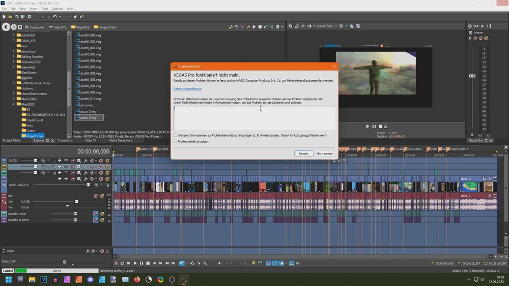Play the video preview
Screen dimensions: 509x286
click(367, 126)
